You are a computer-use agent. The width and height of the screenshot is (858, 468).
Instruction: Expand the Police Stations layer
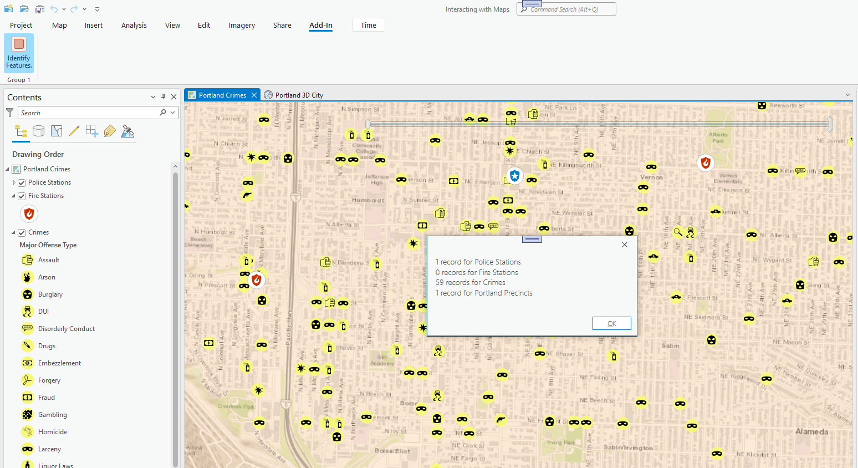[14, 182]
